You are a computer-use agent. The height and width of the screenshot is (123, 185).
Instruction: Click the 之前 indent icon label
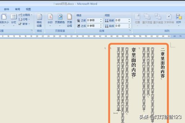(x=81, y=21)
